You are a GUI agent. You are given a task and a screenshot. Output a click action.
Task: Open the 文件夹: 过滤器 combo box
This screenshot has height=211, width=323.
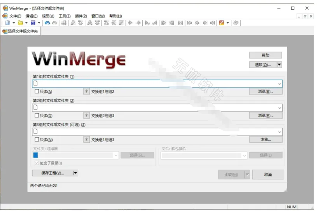[75, 155]
